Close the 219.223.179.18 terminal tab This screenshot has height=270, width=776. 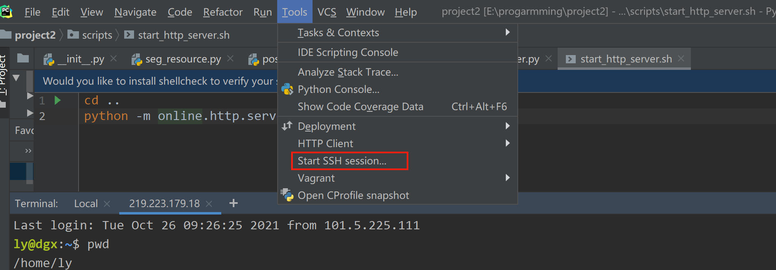pyautogui.click(x=209, y=203)
